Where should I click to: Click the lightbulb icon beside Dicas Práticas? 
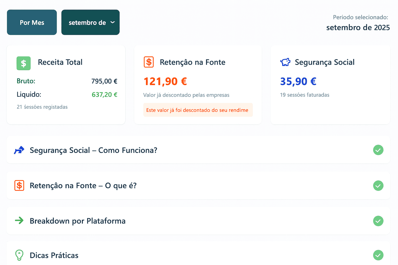19,255
